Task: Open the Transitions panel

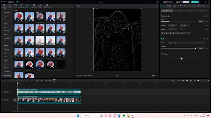Action: 34,6
